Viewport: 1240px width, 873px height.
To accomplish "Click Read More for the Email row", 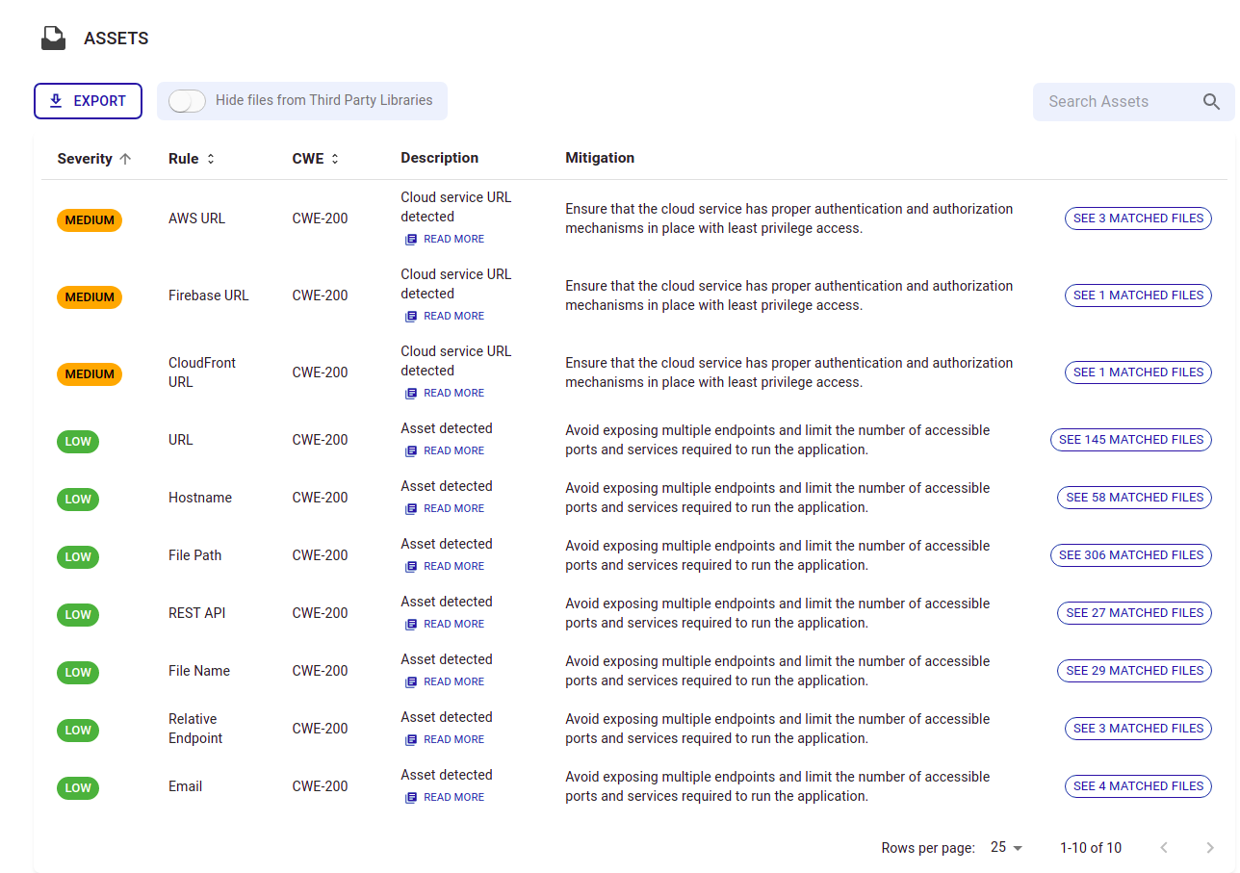I will [x=453, y=797].
